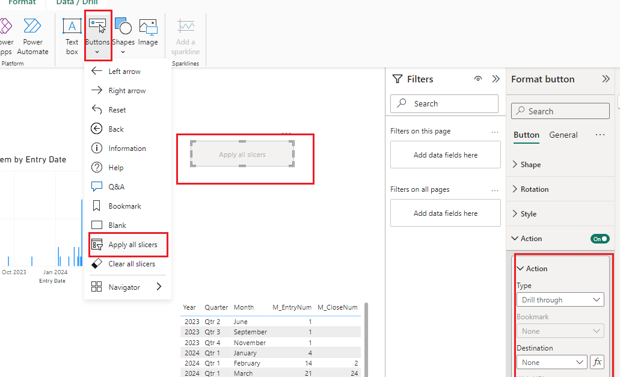Sort table by Year column header
Viewport: 629px width, 377px height.
[x=189, y=307]
